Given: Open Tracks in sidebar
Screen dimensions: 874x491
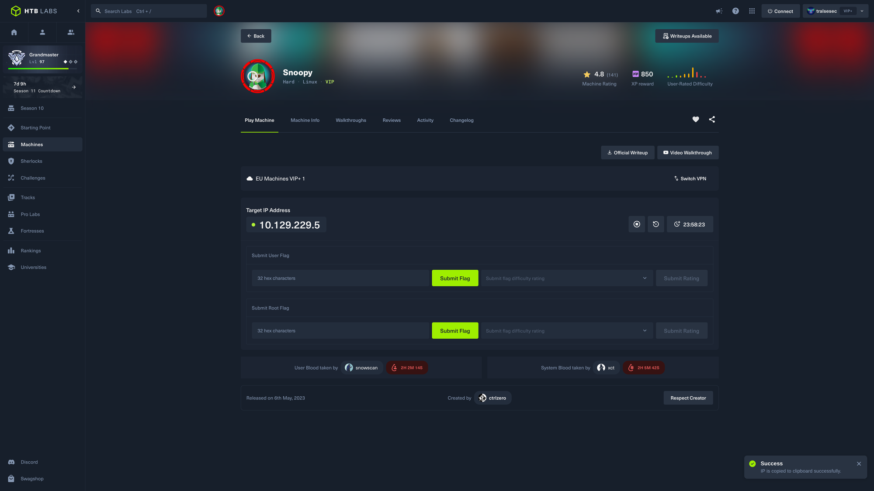Looking at the screenshot, I should point(42,198).
